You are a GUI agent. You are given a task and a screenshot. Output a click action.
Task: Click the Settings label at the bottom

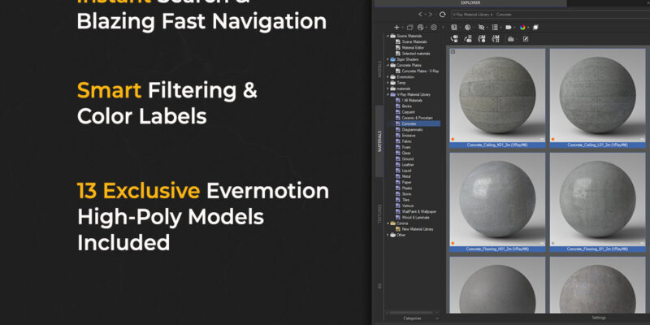click(x=599, y=318)
